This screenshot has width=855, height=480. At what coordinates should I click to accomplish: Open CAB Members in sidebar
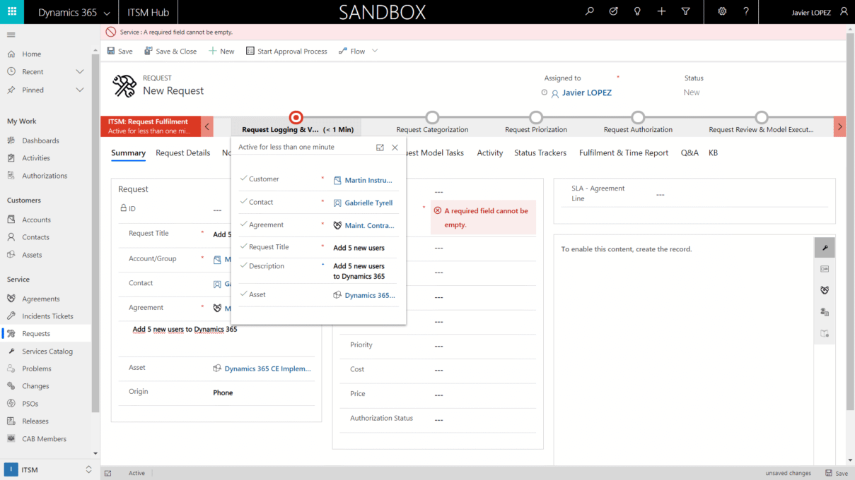[44, 439]
